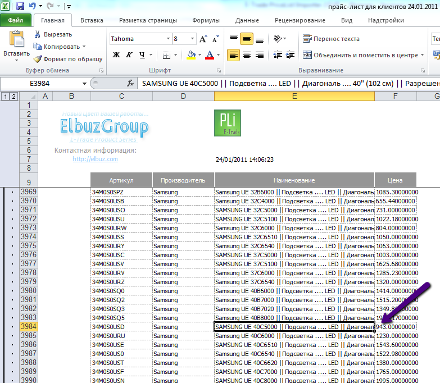Screen dimensions: 440x383
Task: Switch to the Формулы tab
Action: click(206, 20)
